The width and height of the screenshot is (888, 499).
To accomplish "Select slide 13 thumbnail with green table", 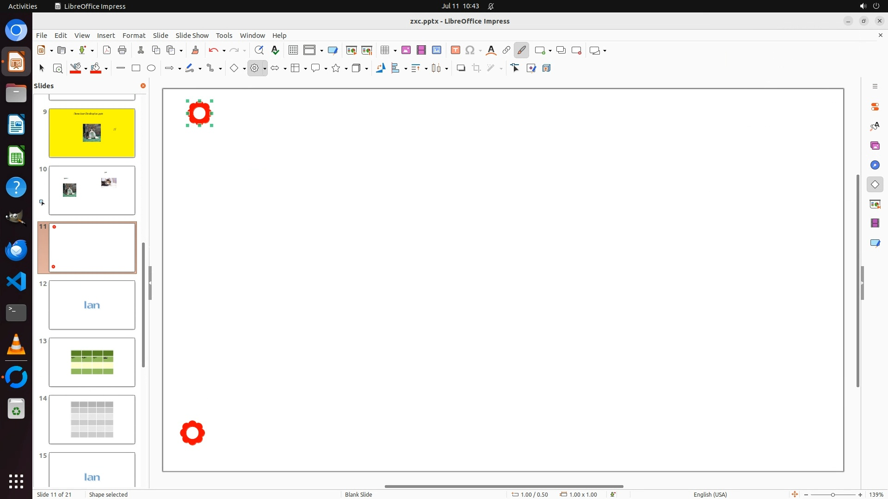I will coord(92,362).
